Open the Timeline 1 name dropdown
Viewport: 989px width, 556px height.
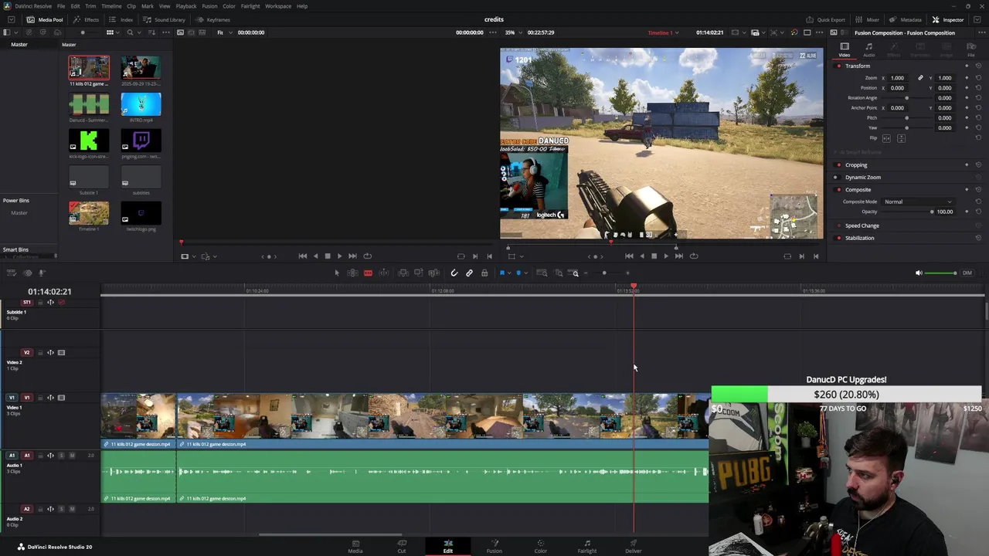[x=664, y=32]
